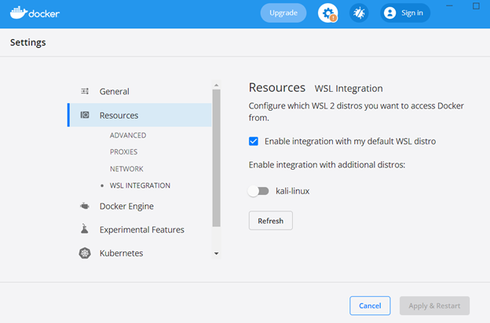The height and width of the screenshot is (323, 490).
Task: Click the WSL Integration heading text
Action: coord(349,89)
